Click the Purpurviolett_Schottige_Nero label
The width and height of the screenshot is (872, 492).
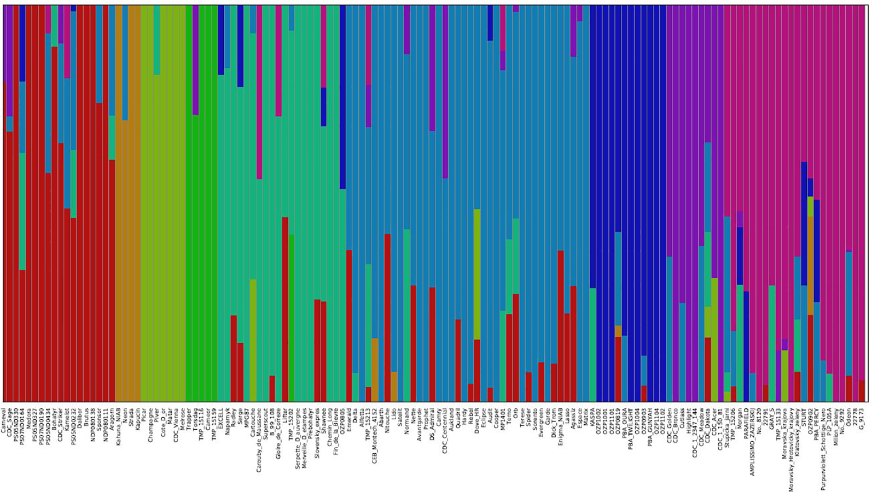pos(823,448)
